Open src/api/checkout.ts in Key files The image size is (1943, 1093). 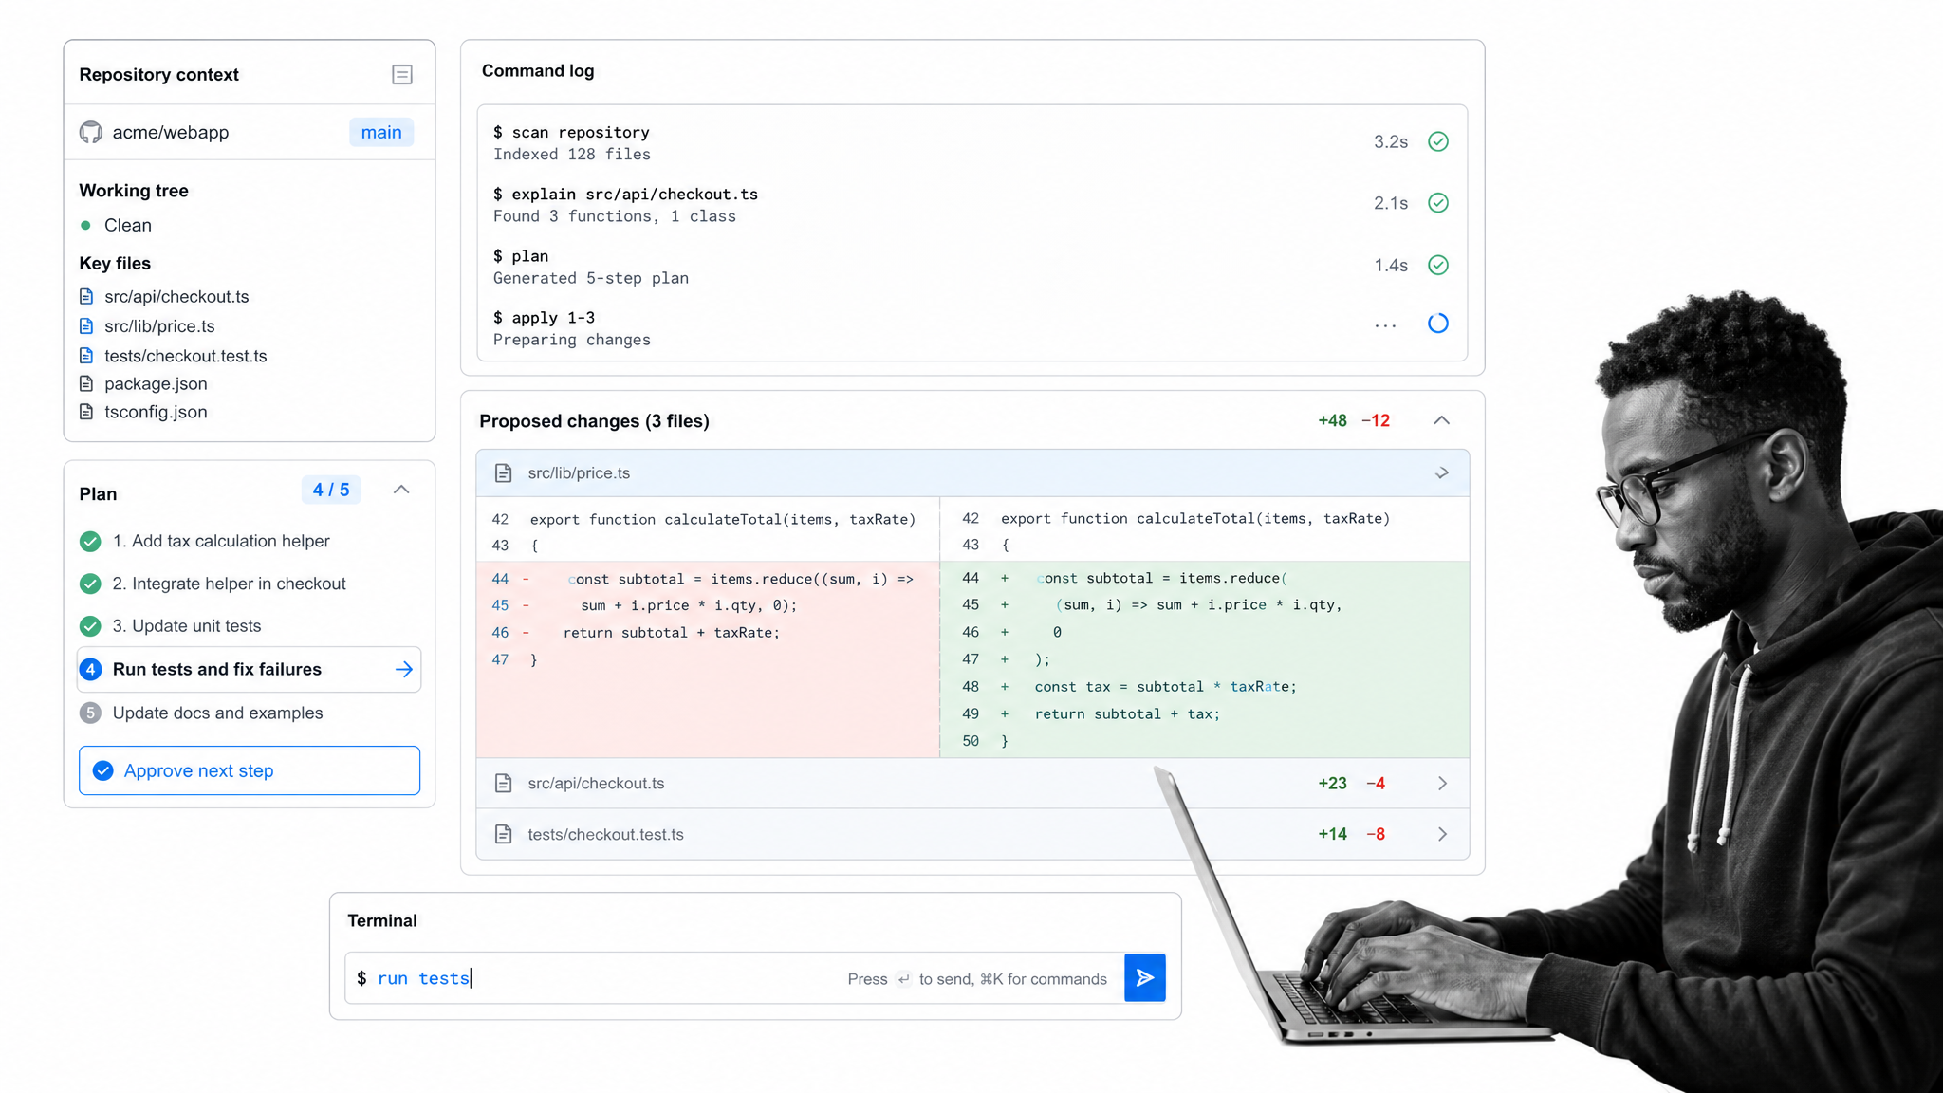(176, 297)
